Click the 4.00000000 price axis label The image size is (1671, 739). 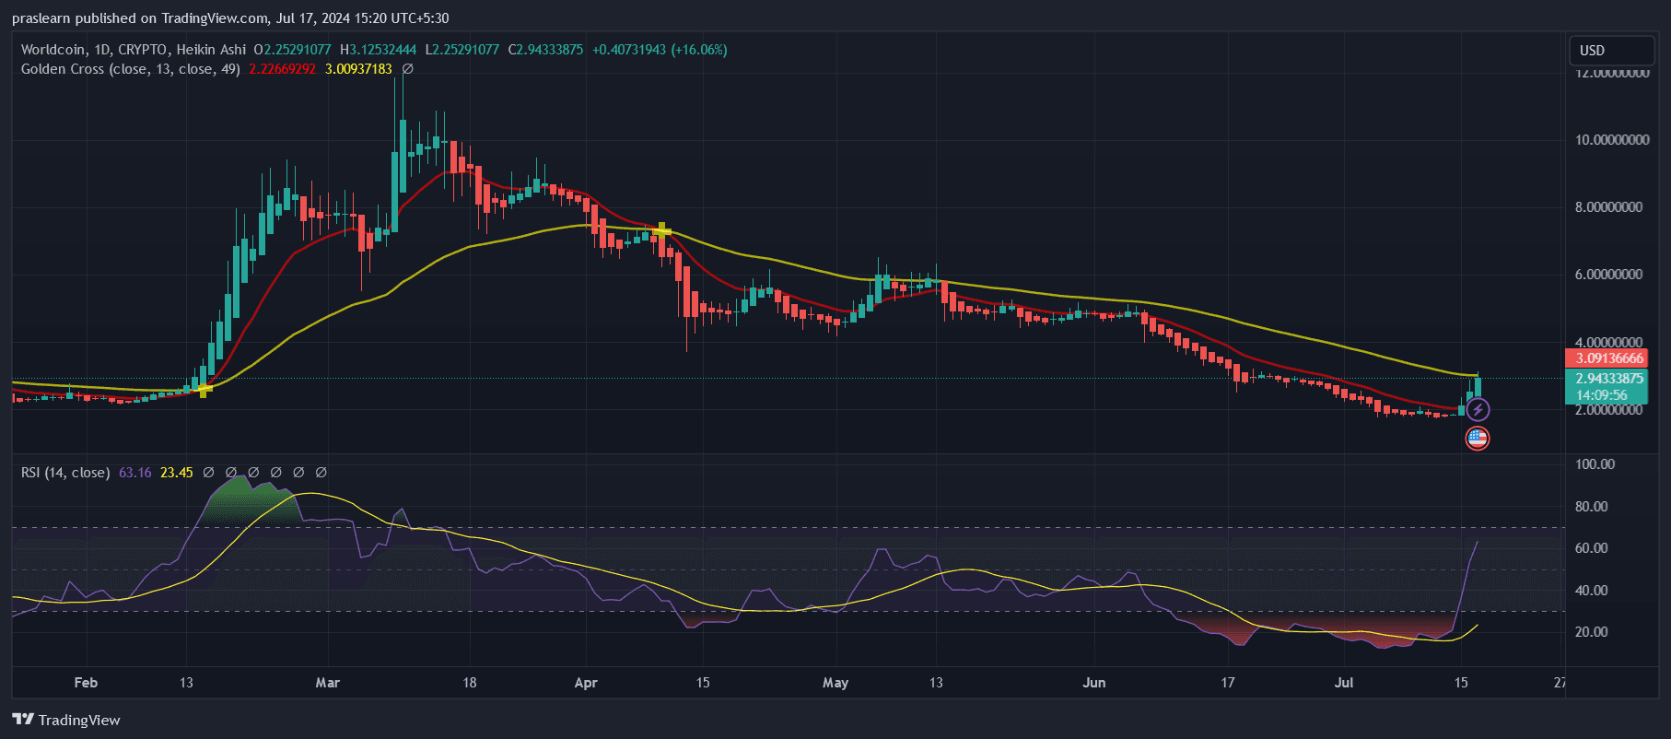click(1608, 342)
